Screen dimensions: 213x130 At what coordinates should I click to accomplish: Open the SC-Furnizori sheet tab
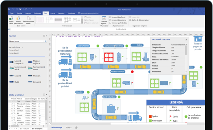[x=25, y=129]
